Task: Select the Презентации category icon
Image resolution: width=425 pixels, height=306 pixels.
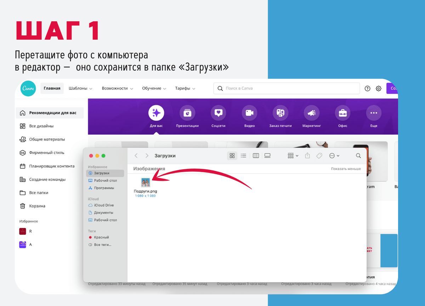Action: tap(187, 113)
